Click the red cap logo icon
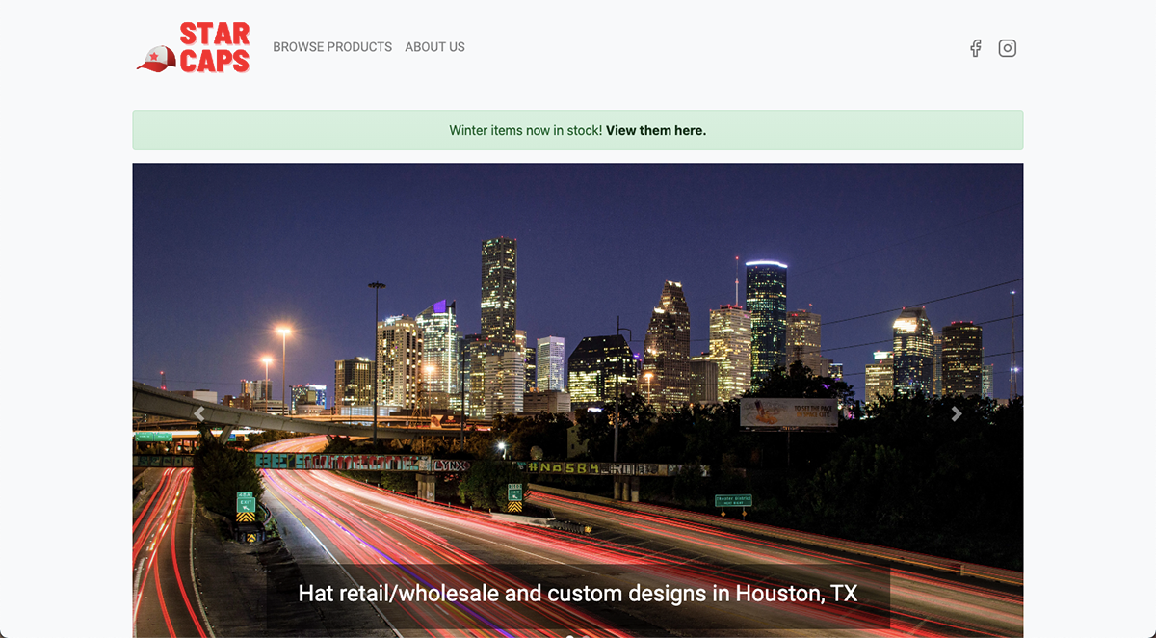The image size is (1156, 638). (x=155, y=60)
